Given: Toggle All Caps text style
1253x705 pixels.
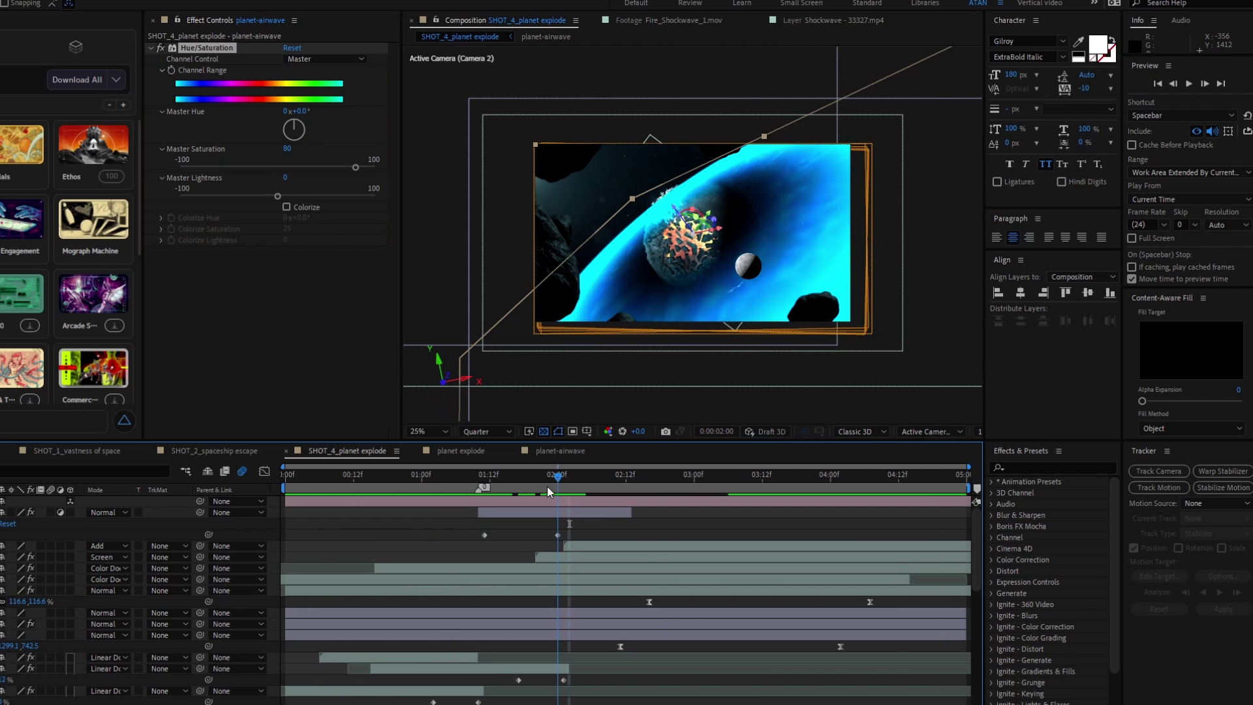Looking at the screenshot, I should pyautogui.click(x=1045, y=164).
